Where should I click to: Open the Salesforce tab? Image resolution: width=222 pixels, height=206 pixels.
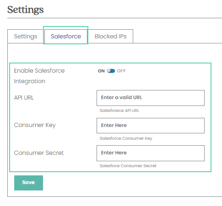coord(66,37)
